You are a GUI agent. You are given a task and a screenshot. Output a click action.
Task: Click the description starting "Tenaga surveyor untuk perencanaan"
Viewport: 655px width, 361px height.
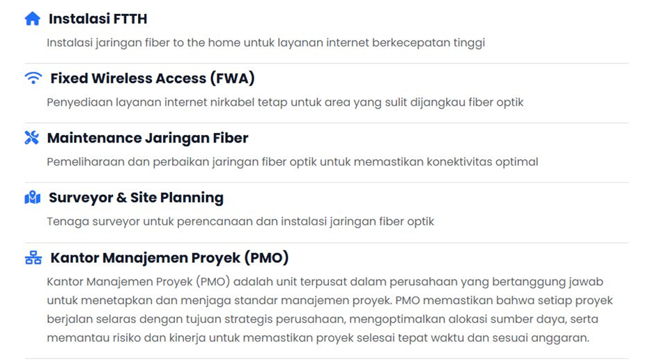coord(240,222)
